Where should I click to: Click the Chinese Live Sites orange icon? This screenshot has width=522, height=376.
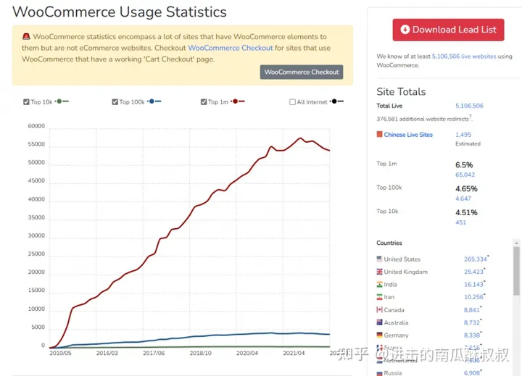[x=379, y=134]
